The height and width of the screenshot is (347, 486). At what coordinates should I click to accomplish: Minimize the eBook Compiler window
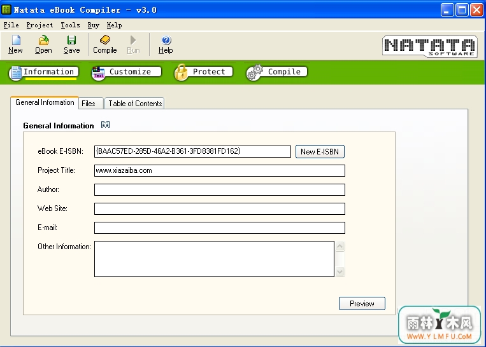point(447,10)
